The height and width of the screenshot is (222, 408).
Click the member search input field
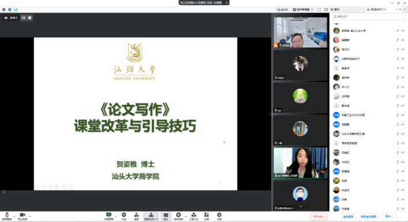click(x=368, y=17)
